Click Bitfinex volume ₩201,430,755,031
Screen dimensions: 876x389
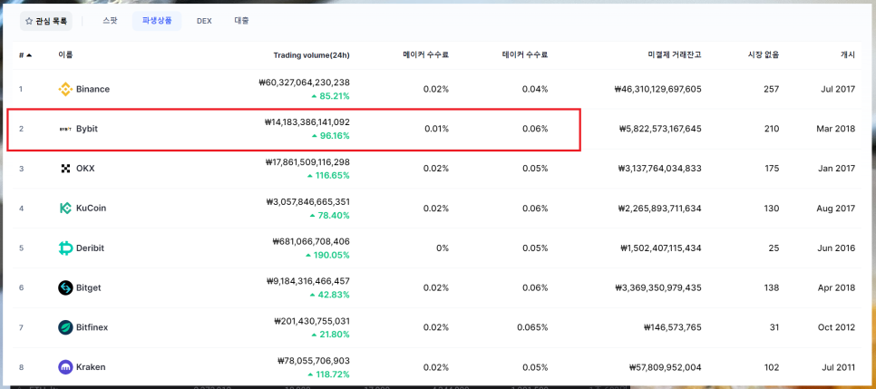(x=312, y=321)
